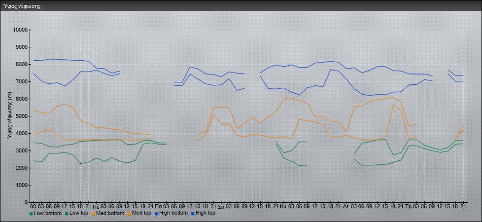The image size is (482, 222).
Task: Click the vertical axis title "Ύψος νέφωσης (m)"
Action: [x=10, y=116]
